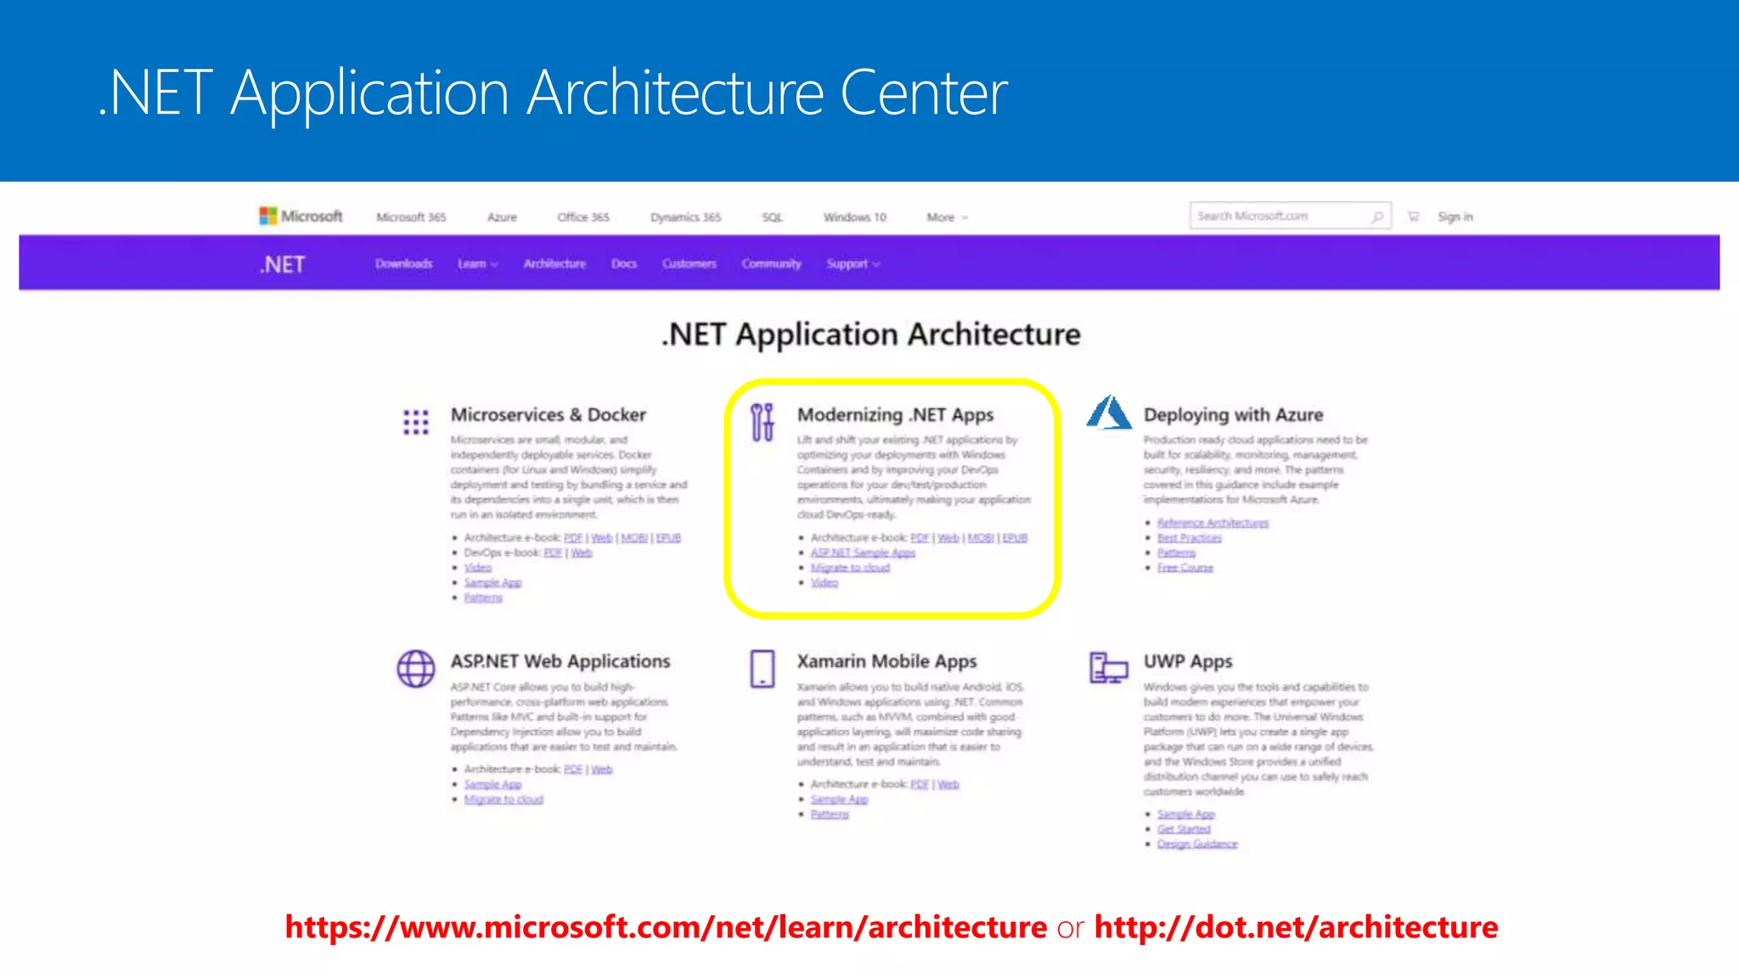Open the shopping cart icon
The image size is (1739, 978).
click(1413, 216)
